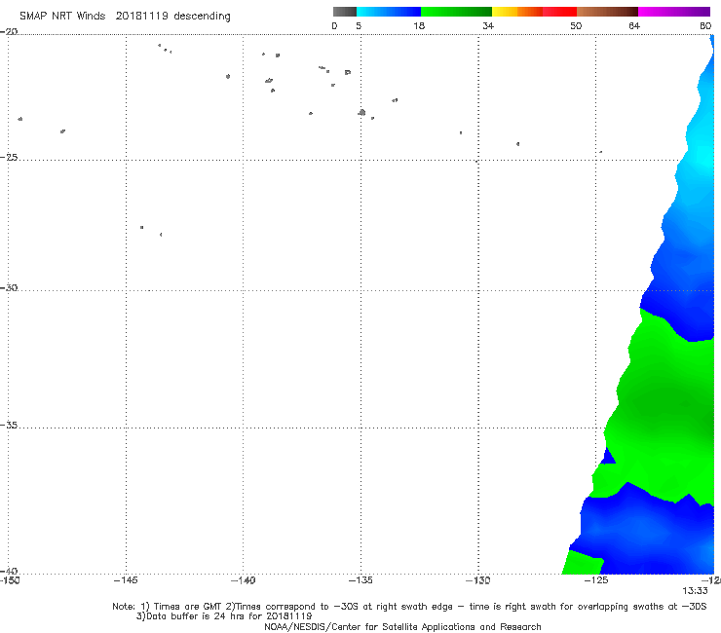The width and height of the screenshot is (721, 633).
Task: Click the red segment of the color bar
Action: pos(559,12)
